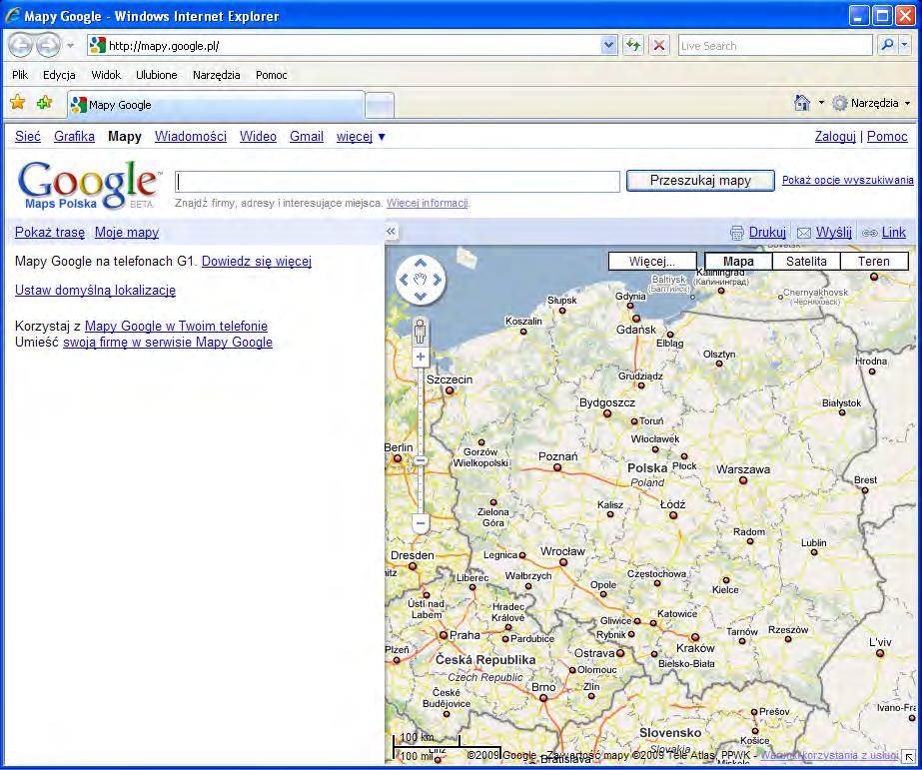
Task: Expand the Home button dropdown arrow
Action: [x=821, y=103]
